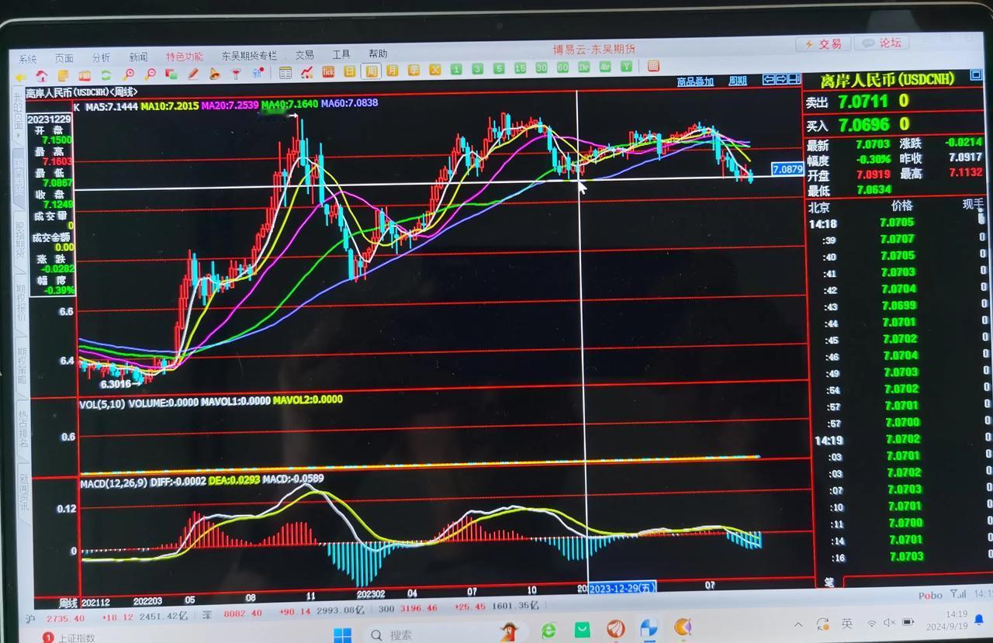This screenshot has width=993, height=643.
Task: Click the alert bell icon in toolbar
Action: click(x=215, y=74)
